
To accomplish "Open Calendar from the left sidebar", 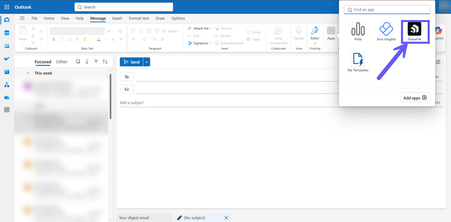I will 7,33.
